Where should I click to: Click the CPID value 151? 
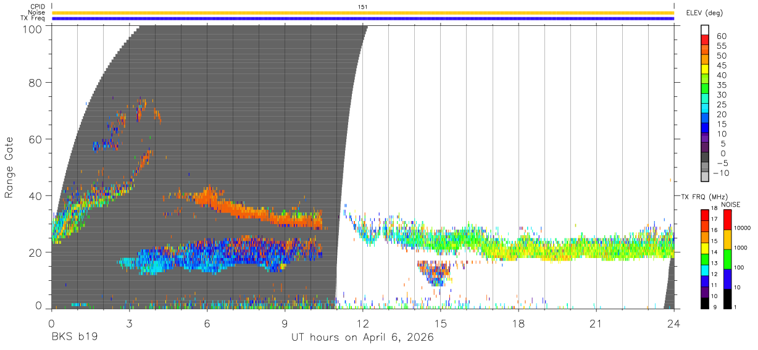[x=363, y=7]
